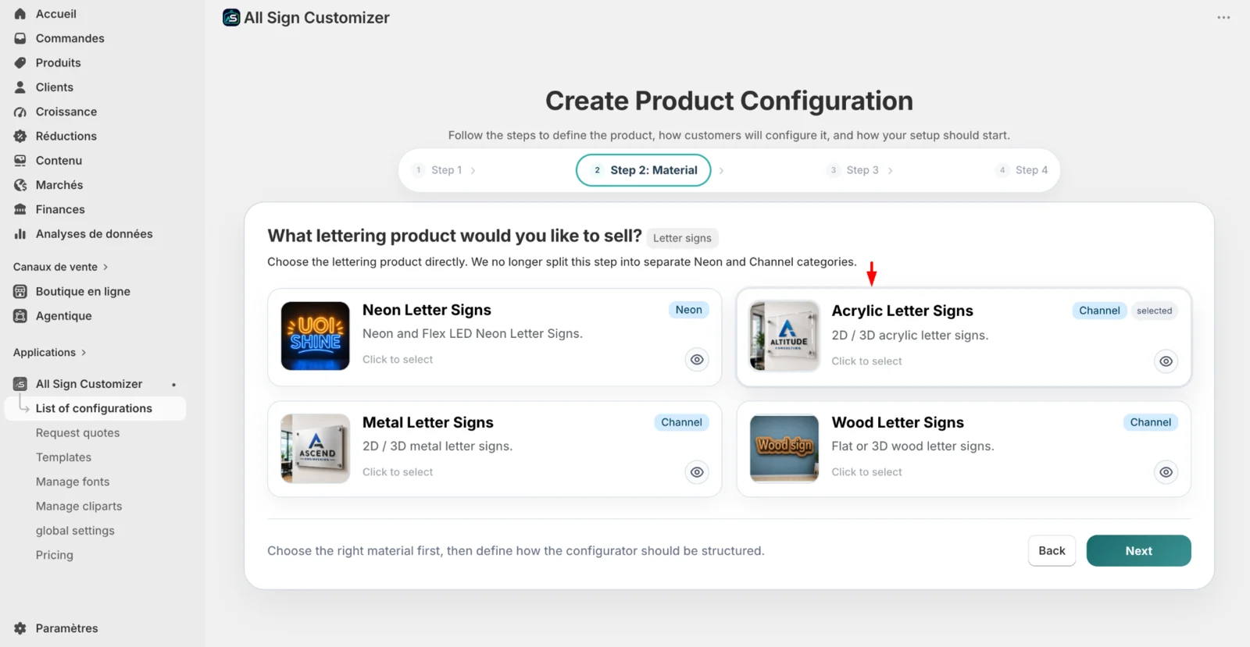Expand Canaux de vente chevron
1250x647 pixels.
[x=105, y=267]
